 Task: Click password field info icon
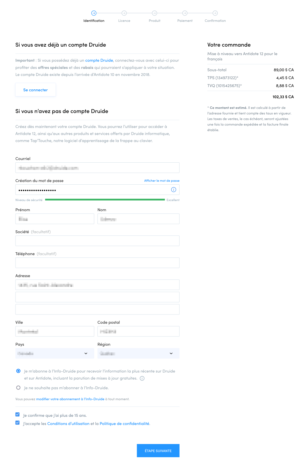tap(173, 190)
